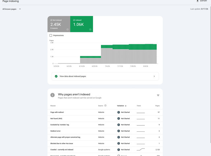The height and width of the screenshot is (156, 211).
Task: Open the Page with redirect row
Action: tap(105, 112)
